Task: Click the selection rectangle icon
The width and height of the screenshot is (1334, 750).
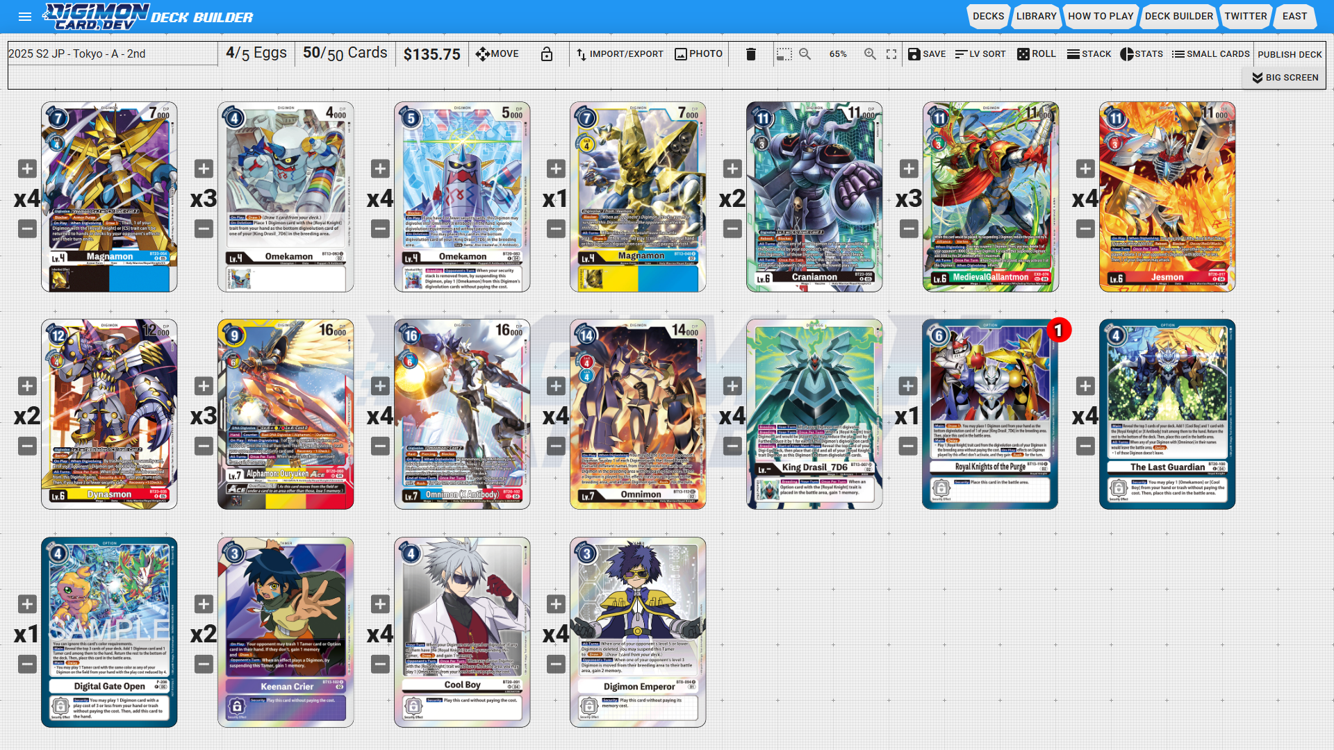Action: tap(784, 54)
